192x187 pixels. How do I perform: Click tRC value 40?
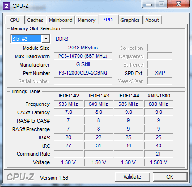[x=159, y=145]
